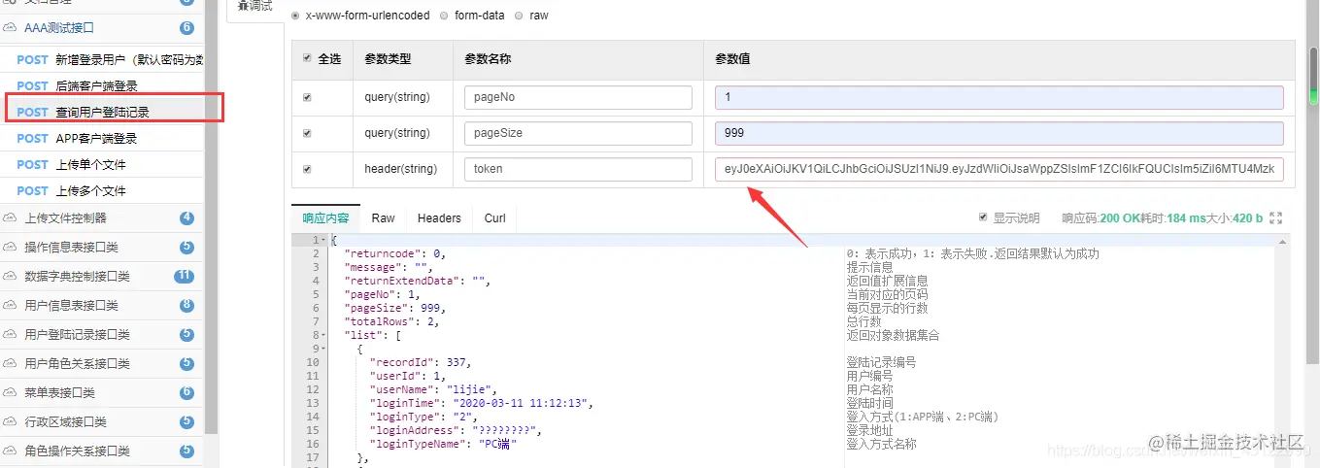Click the token parameter name field
This screenshot has height=468, width=1320.
coord(578,169)
